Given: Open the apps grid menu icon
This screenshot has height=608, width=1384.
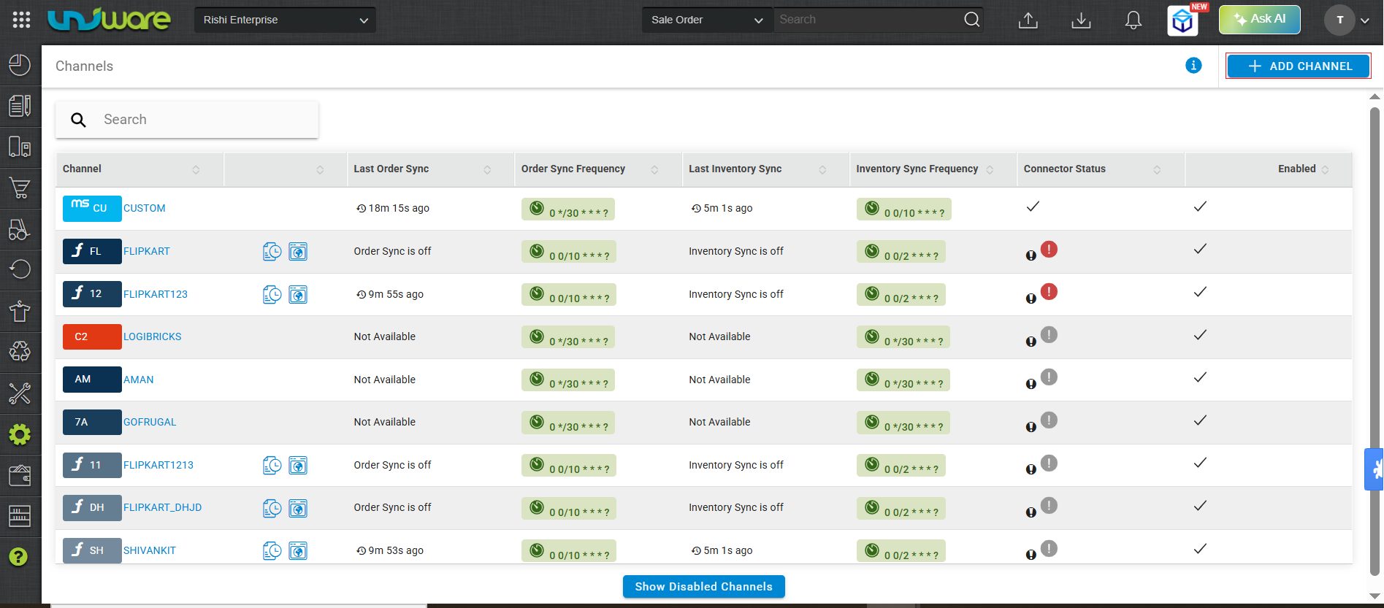Looking at the screenshot, I should click(21, 20).
